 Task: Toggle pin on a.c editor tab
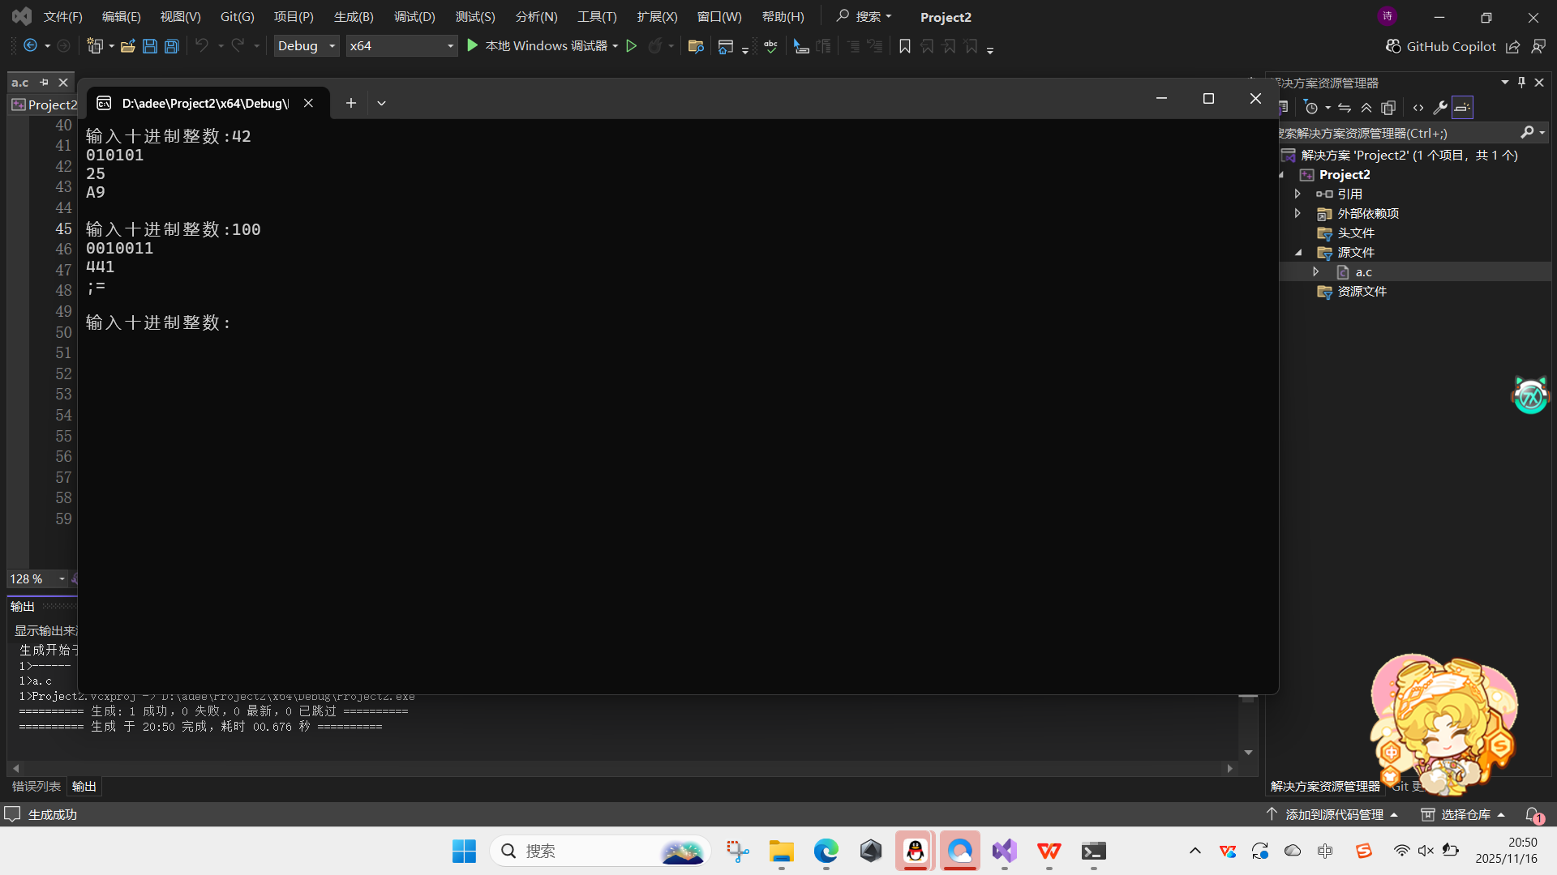(x=45, y=83)
